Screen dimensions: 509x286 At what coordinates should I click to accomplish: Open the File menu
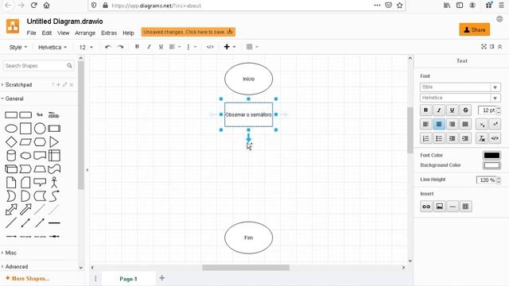pos(31,33)
